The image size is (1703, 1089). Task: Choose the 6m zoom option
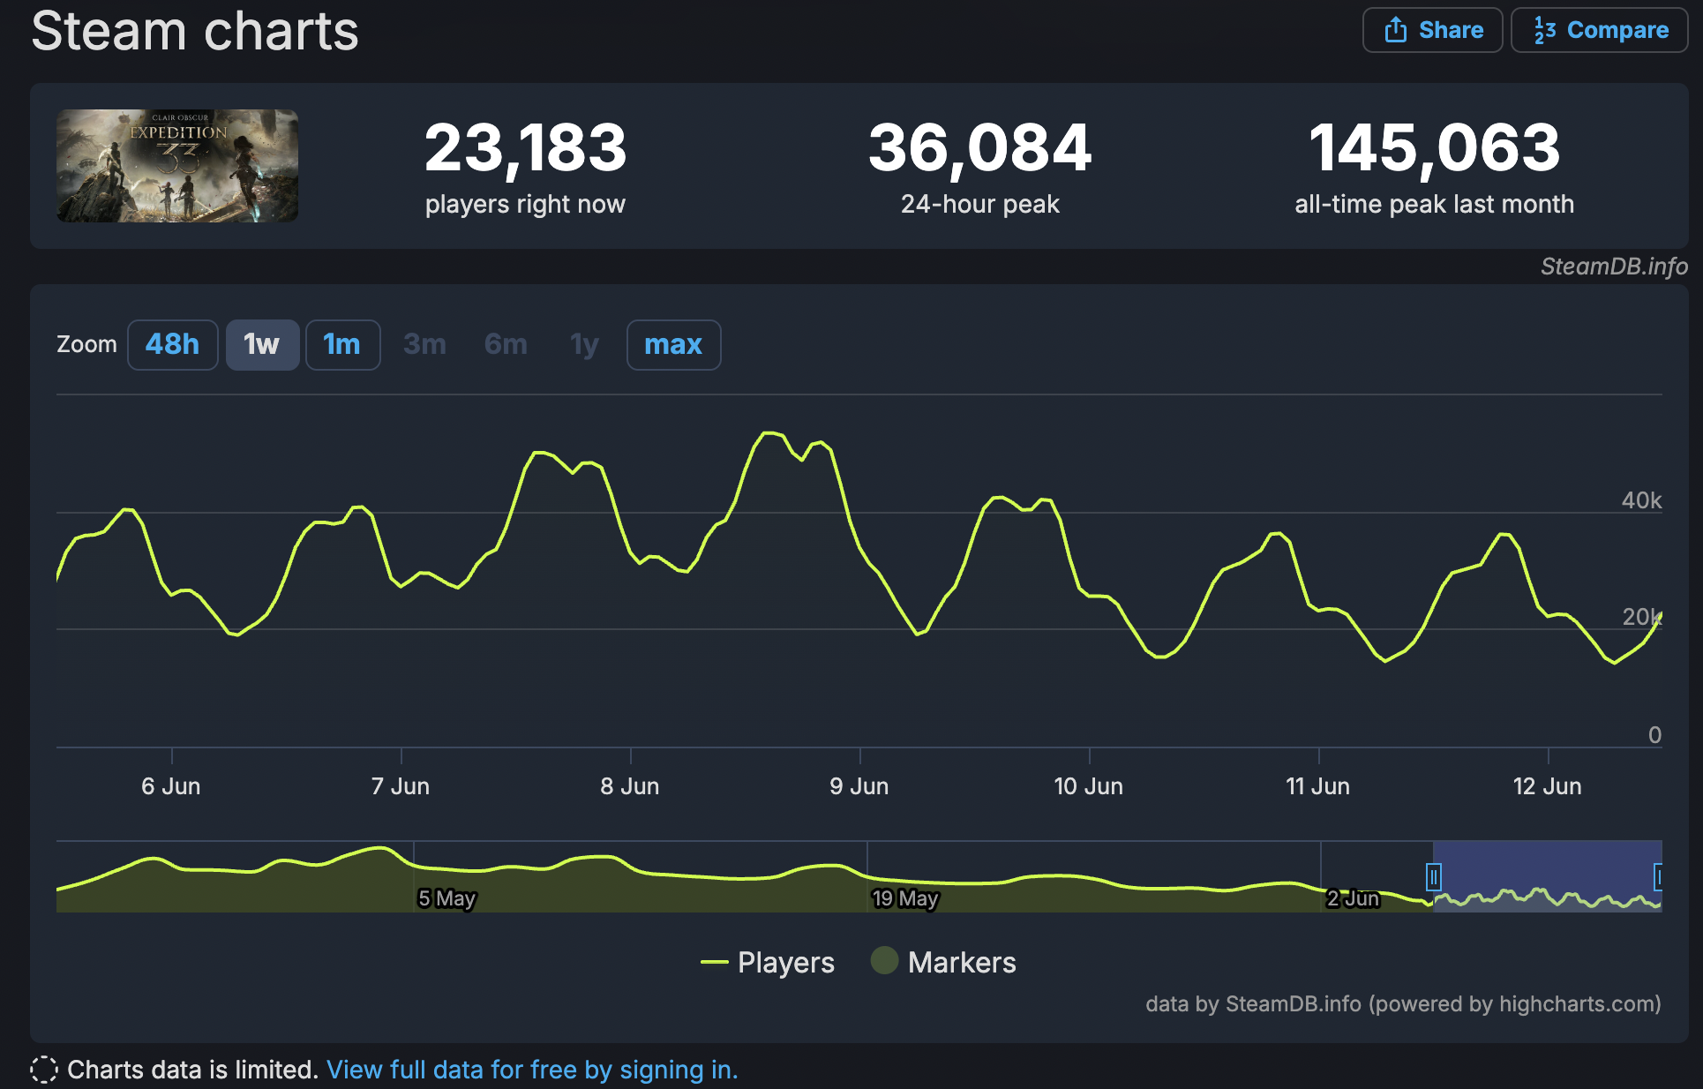(506, 344)
